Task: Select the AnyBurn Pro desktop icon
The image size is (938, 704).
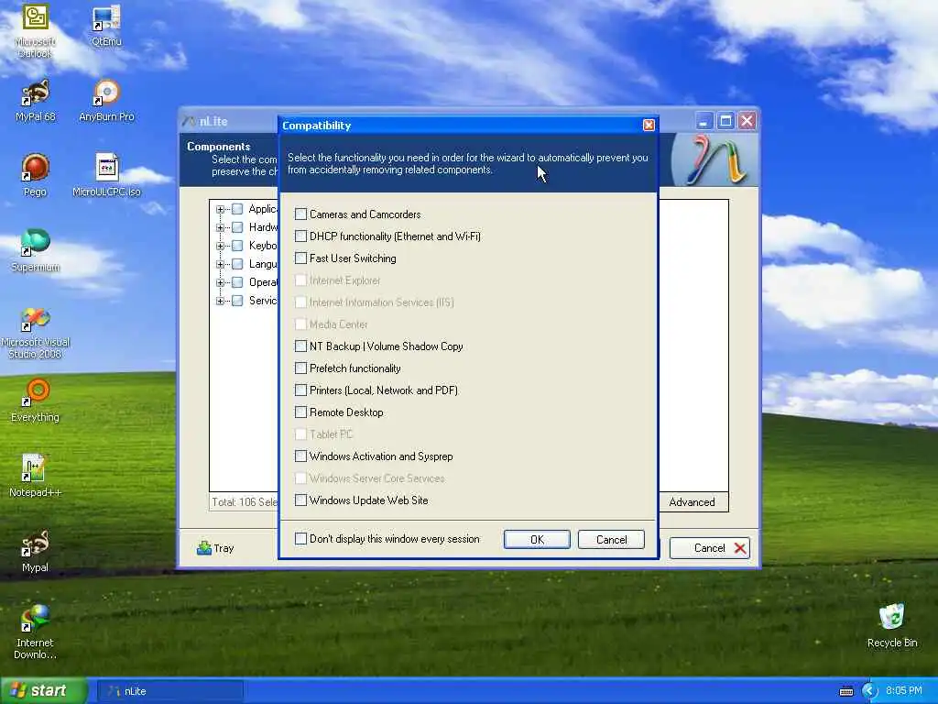Action: click(106, 101)
